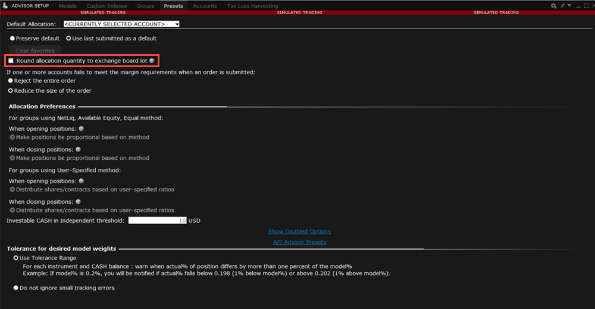This screenshot has height=309, width=595.
Task: Open dropdown arrow next to pin icon
Action: (569, 5)
